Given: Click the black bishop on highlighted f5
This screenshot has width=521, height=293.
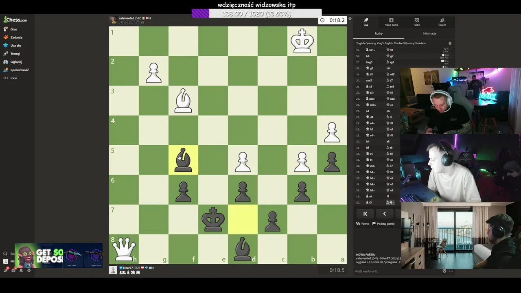Looking at the screenshot, I should point(183,160).
